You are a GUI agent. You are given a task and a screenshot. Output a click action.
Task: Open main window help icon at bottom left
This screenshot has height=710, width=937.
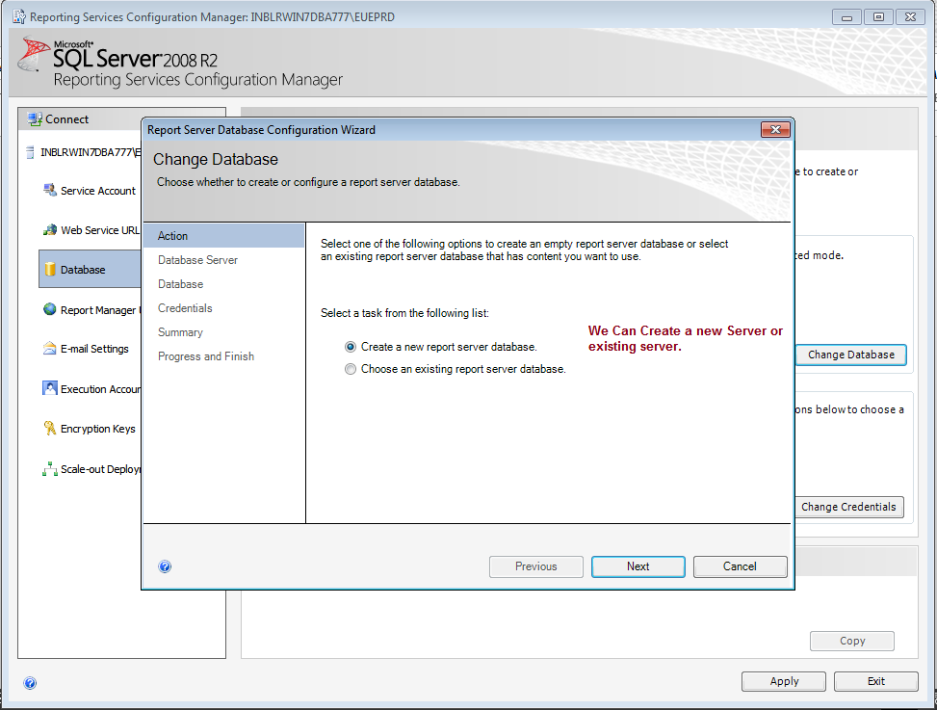[x=30, y=682]
